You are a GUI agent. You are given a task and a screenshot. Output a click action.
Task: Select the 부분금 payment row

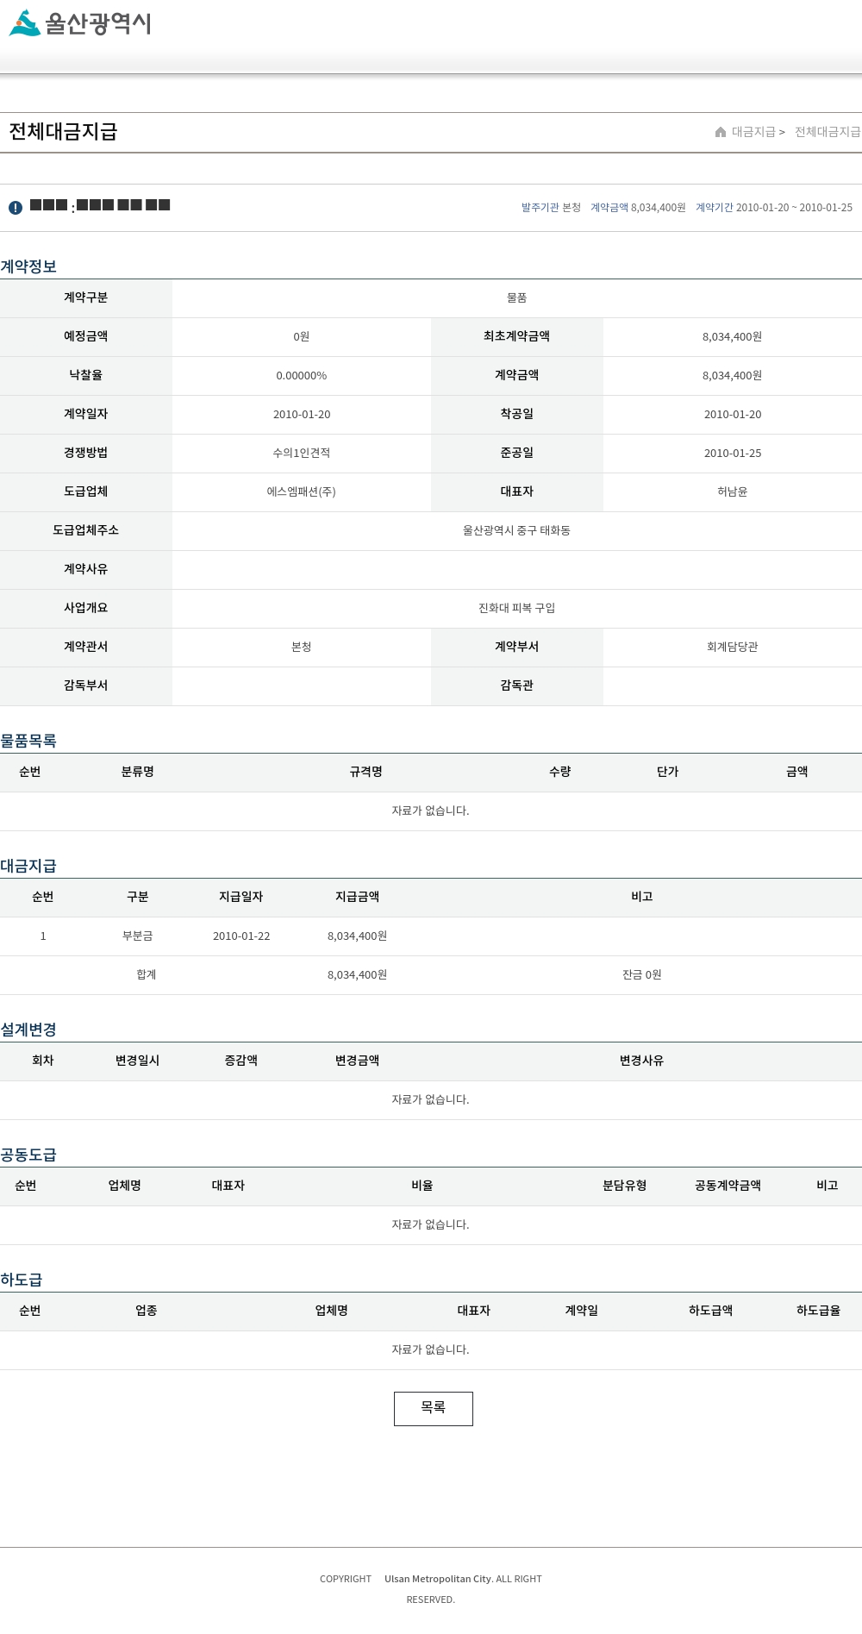coord(431,936)
